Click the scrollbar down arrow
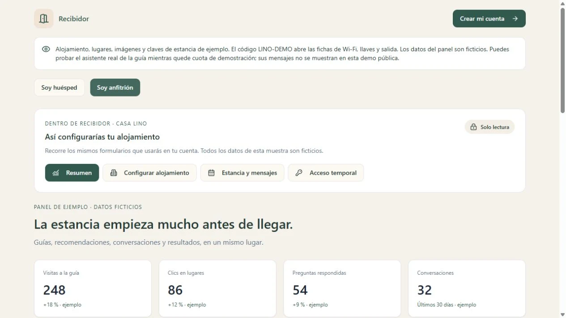This screenshot has width=566, height=318. click(x=563, y=315)
